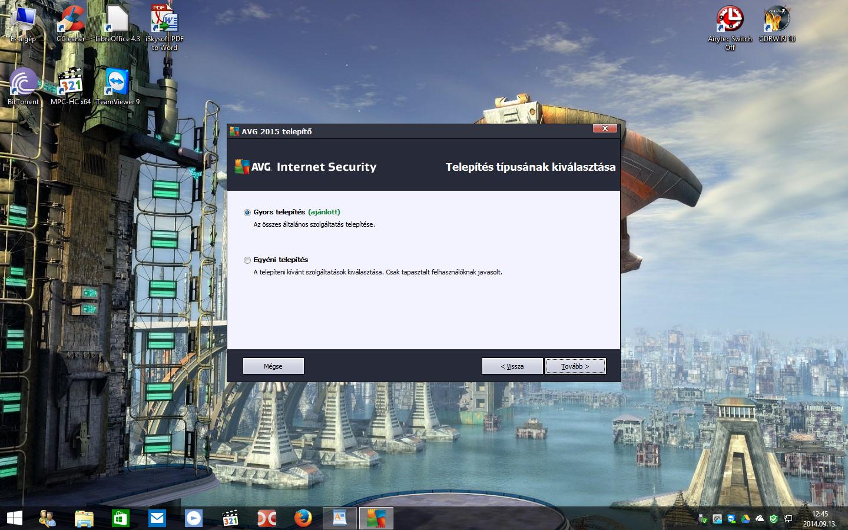Image resolution: width=848 pixels, height=530 pixels.
Task: Click the Tovább > button
Action: (575, 366)
